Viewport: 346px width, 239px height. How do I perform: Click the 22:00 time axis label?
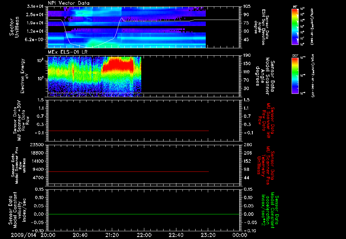point(144,235)
